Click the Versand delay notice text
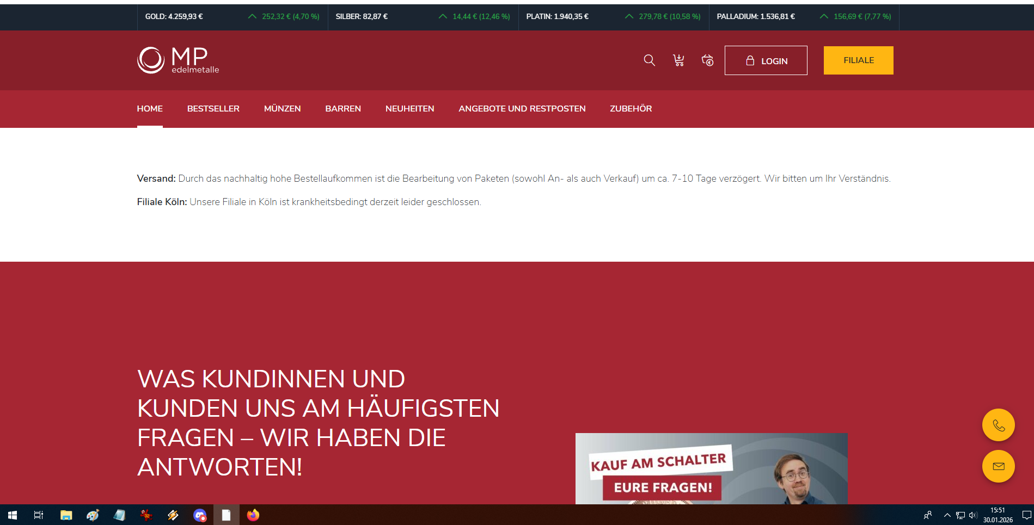The image size is (1034, 525). [513, 178]
